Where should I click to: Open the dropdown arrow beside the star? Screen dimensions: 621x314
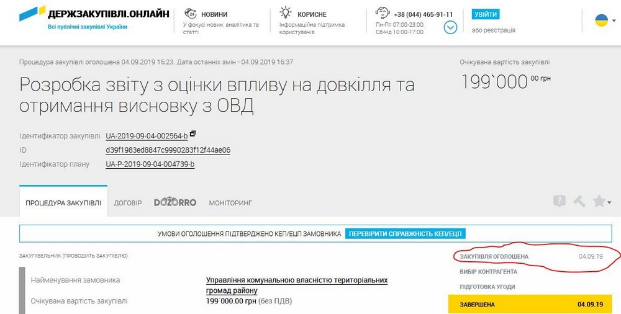click(610, 202)
